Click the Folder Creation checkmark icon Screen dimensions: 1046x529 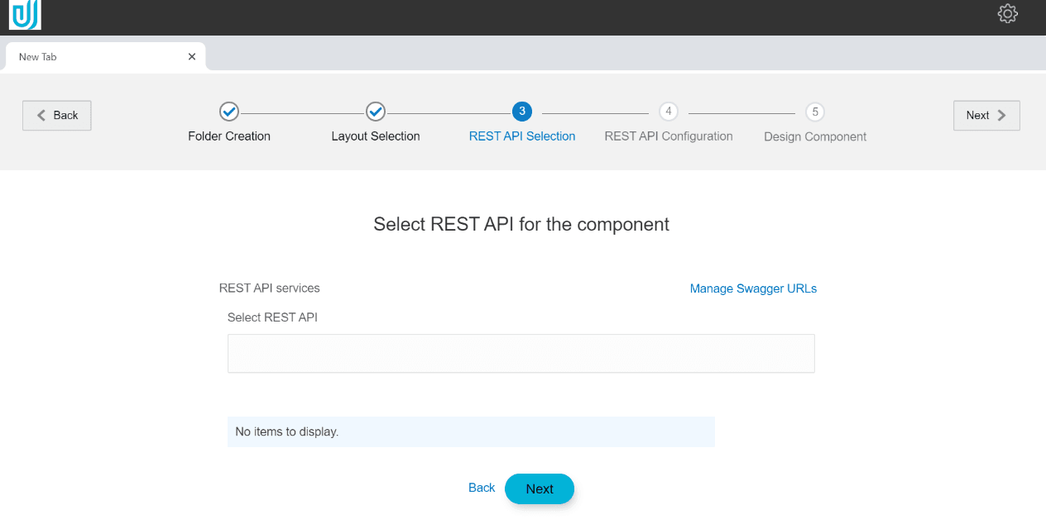point(228,112)
